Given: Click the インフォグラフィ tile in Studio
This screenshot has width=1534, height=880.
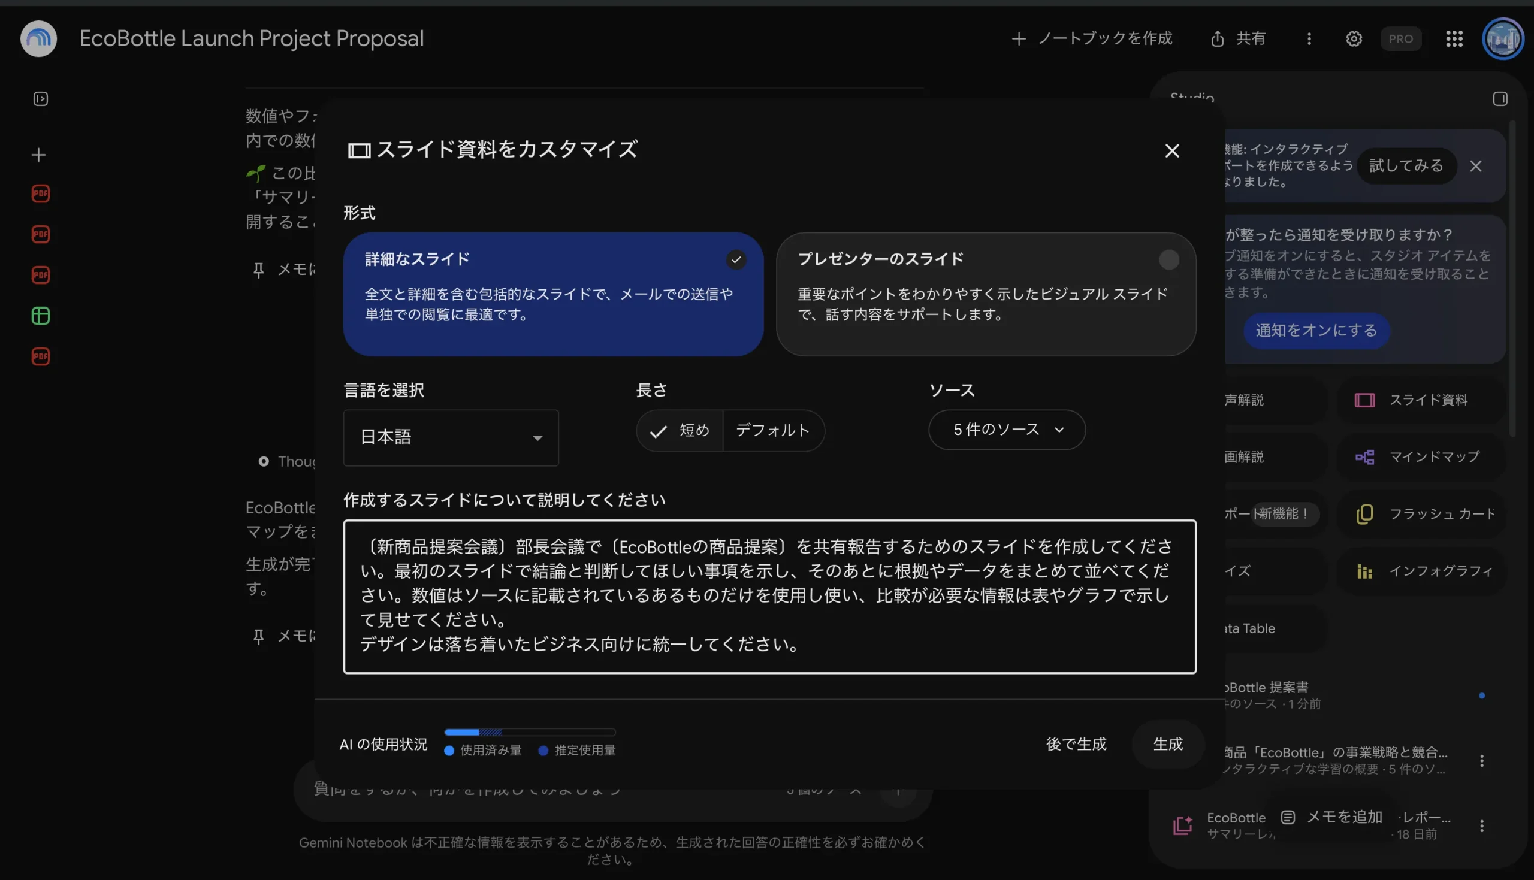Looking at the screenshot, I should (x=1421, y=570).
